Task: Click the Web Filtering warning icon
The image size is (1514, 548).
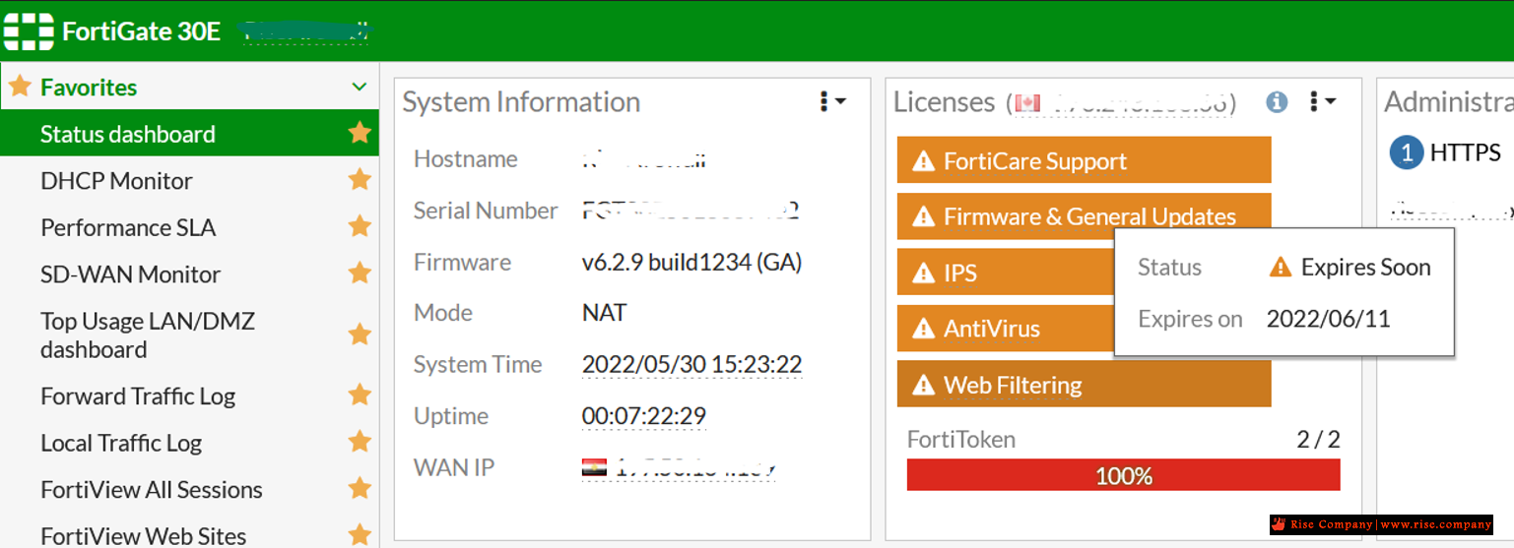Action: coord(923,386)
